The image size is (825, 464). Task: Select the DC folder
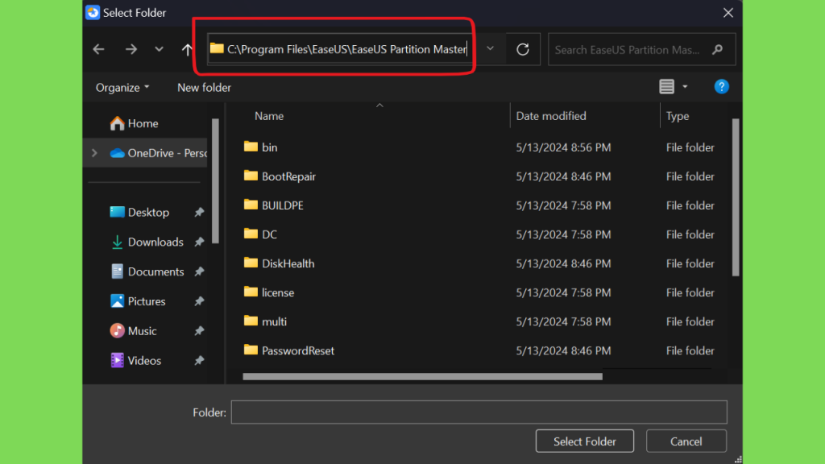point(269,234)
